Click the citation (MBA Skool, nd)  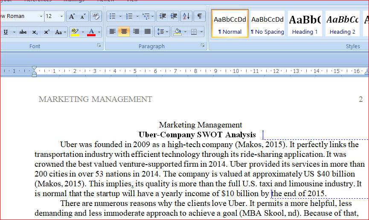(x=270, y=213)
